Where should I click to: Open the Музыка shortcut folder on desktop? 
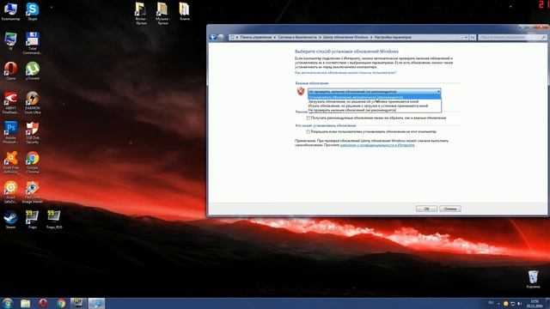click(x=162, y=14)
